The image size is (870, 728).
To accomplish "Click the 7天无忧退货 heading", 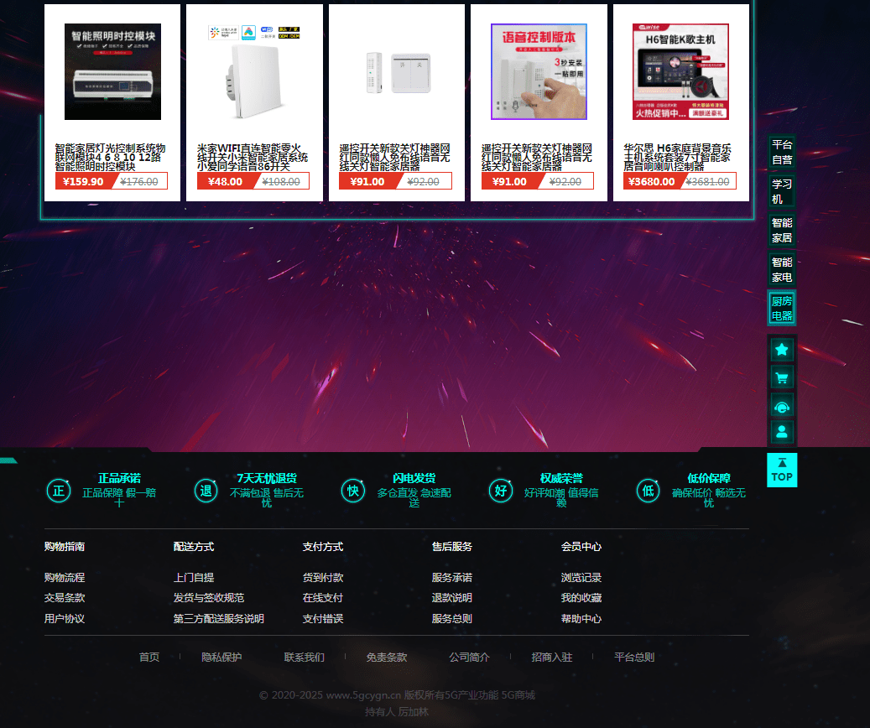I will click(x=267, y=478).
